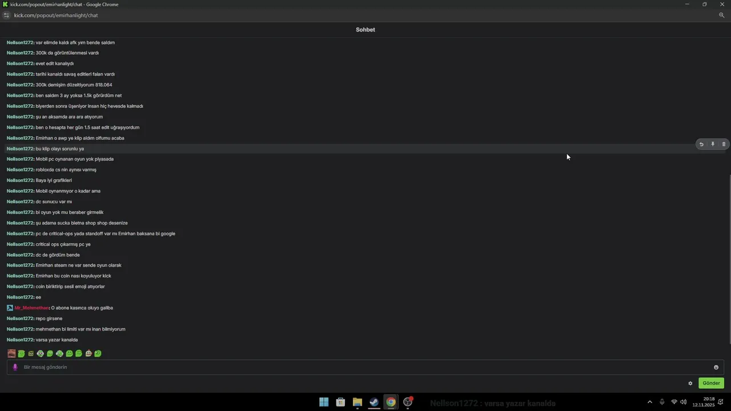This screenshot has width=731, height=411.
Task: Click the Gönder send button
Action: tap(711, 383)
